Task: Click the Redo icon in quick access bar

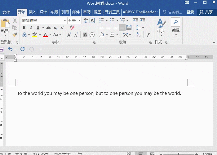Action: [22, 49]
